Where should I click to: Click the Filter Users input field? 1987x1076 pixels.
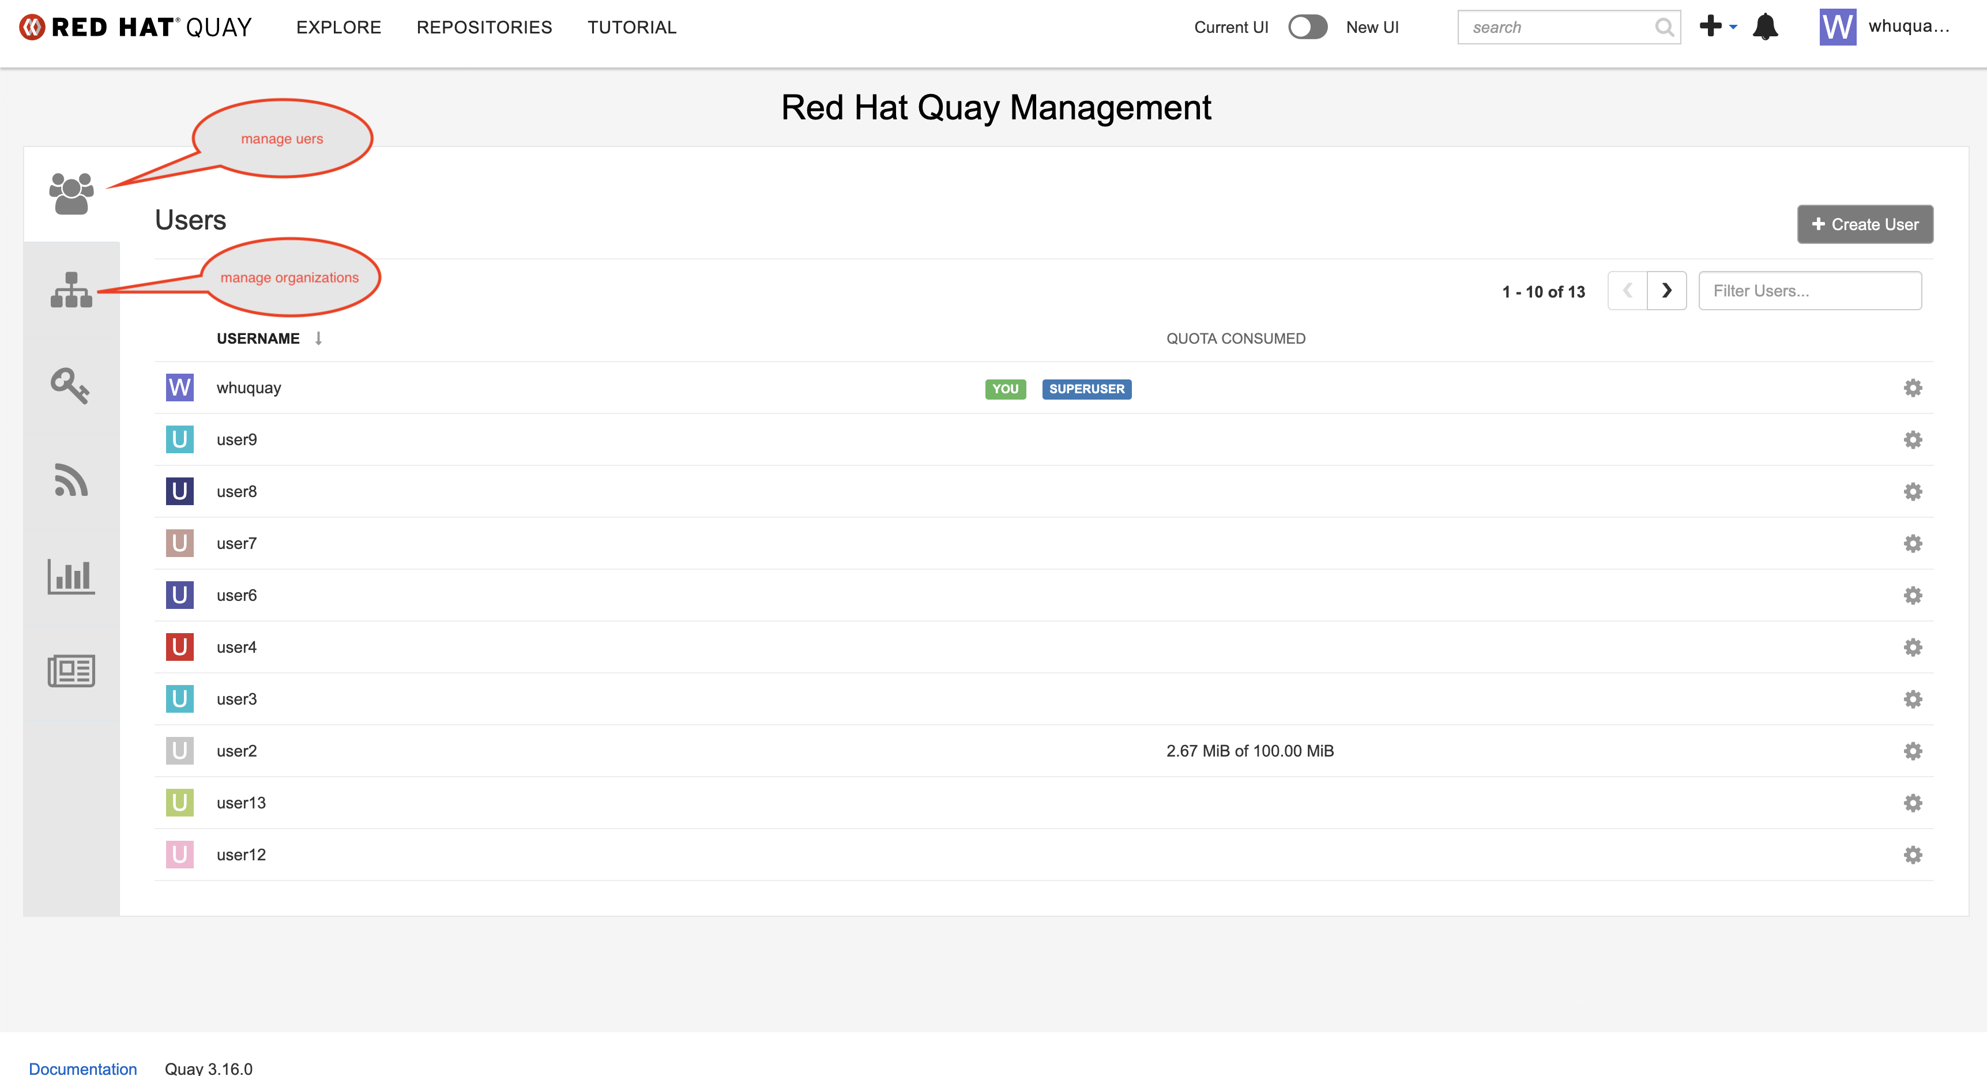pyautogui.click(x=1809, y=291)
